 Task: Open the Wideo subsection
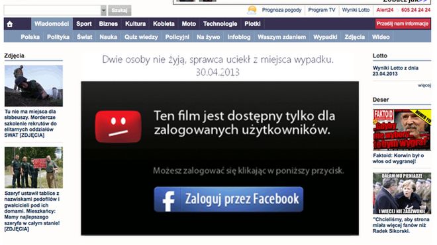click(x=381, y=37)
